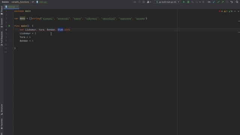Open the Structure tool window
Image resolution: width=240 pixels, height=135 pixels.
point(1,109)
